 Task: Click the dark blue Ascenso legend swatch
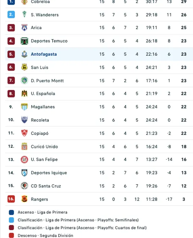click(11, 212)
